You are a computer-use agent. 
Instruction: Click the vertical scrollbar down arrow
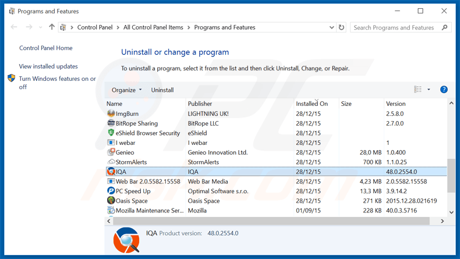[x=451, y=212]
